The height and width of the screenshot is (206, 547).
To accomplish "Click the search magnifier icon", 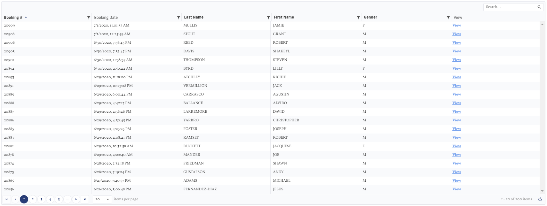I will (539, 7).
